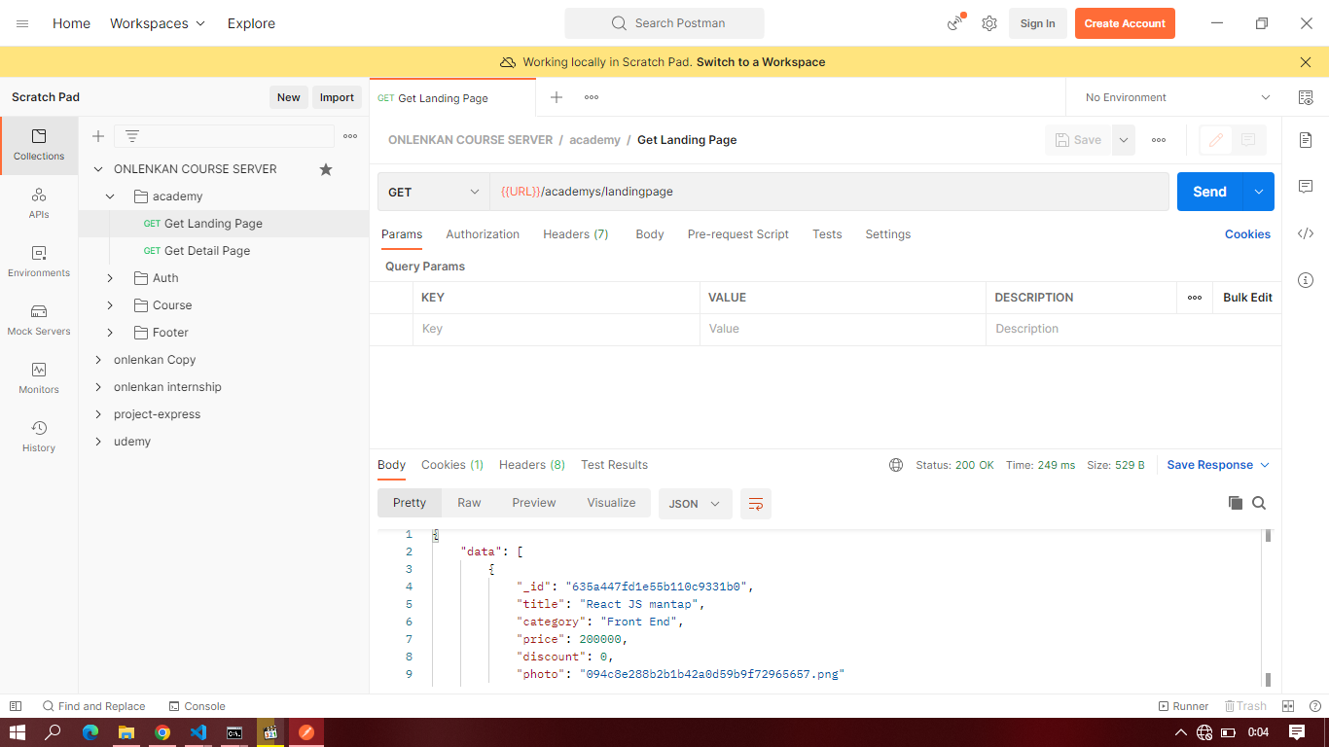Open a new request tab
Screen dimensions: 1329x747
pos(557,97)
